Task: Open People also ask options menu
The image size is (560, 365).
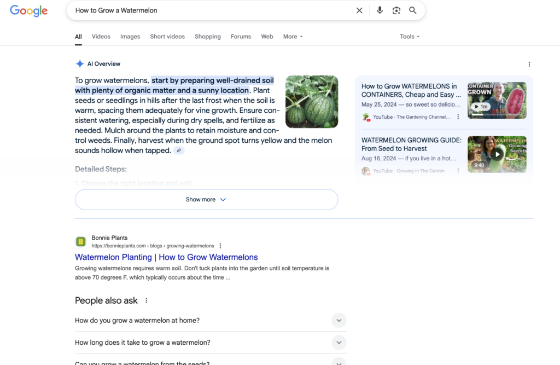Action: 146,300
